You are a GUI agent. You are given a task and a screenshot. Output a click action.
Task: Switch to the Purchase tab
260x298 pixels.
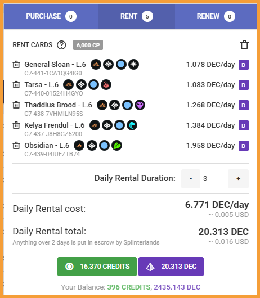51,16
